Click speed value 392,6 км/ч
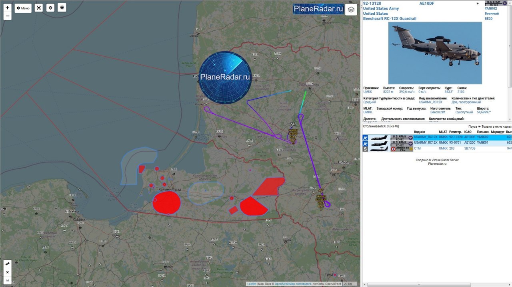The width and height of the screenshot is (512, 287). 407,92
